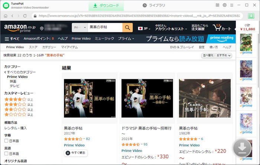Select レンタル・購入 viewing method

[16, 128]
